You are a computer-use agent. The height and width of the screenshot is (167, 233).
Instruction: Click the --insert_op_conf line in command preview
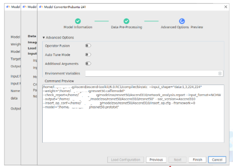point(119,103)
